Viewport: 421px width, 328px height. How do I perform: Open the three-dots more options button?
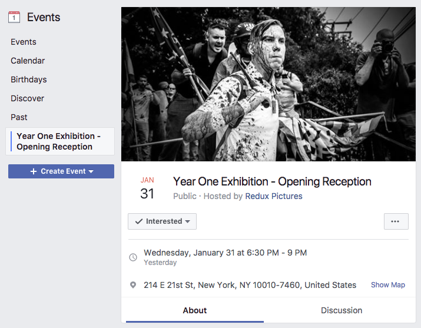[x=396, y=221]
